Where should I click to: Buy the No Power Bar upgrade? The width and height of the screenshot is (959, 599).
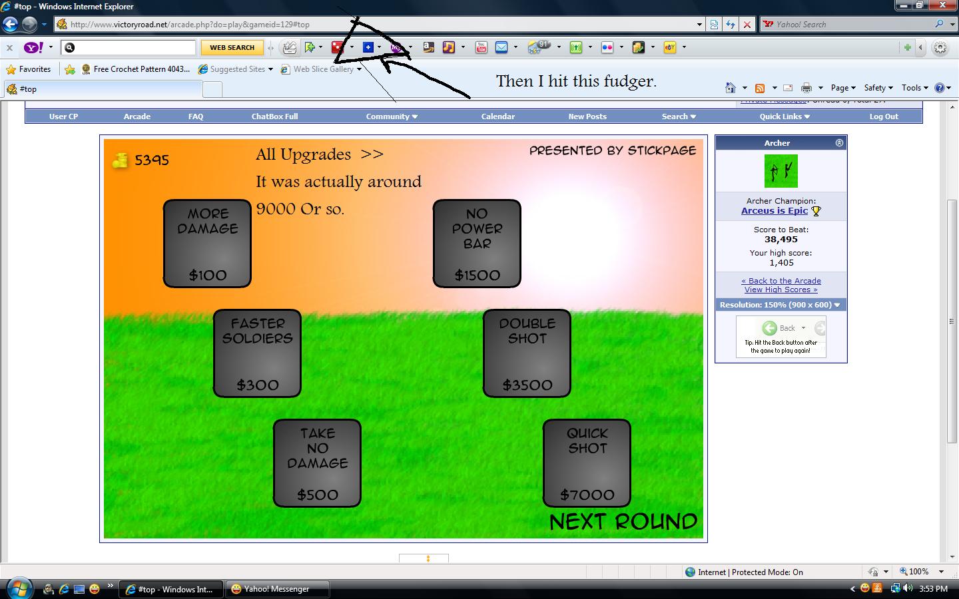point(477,244)
